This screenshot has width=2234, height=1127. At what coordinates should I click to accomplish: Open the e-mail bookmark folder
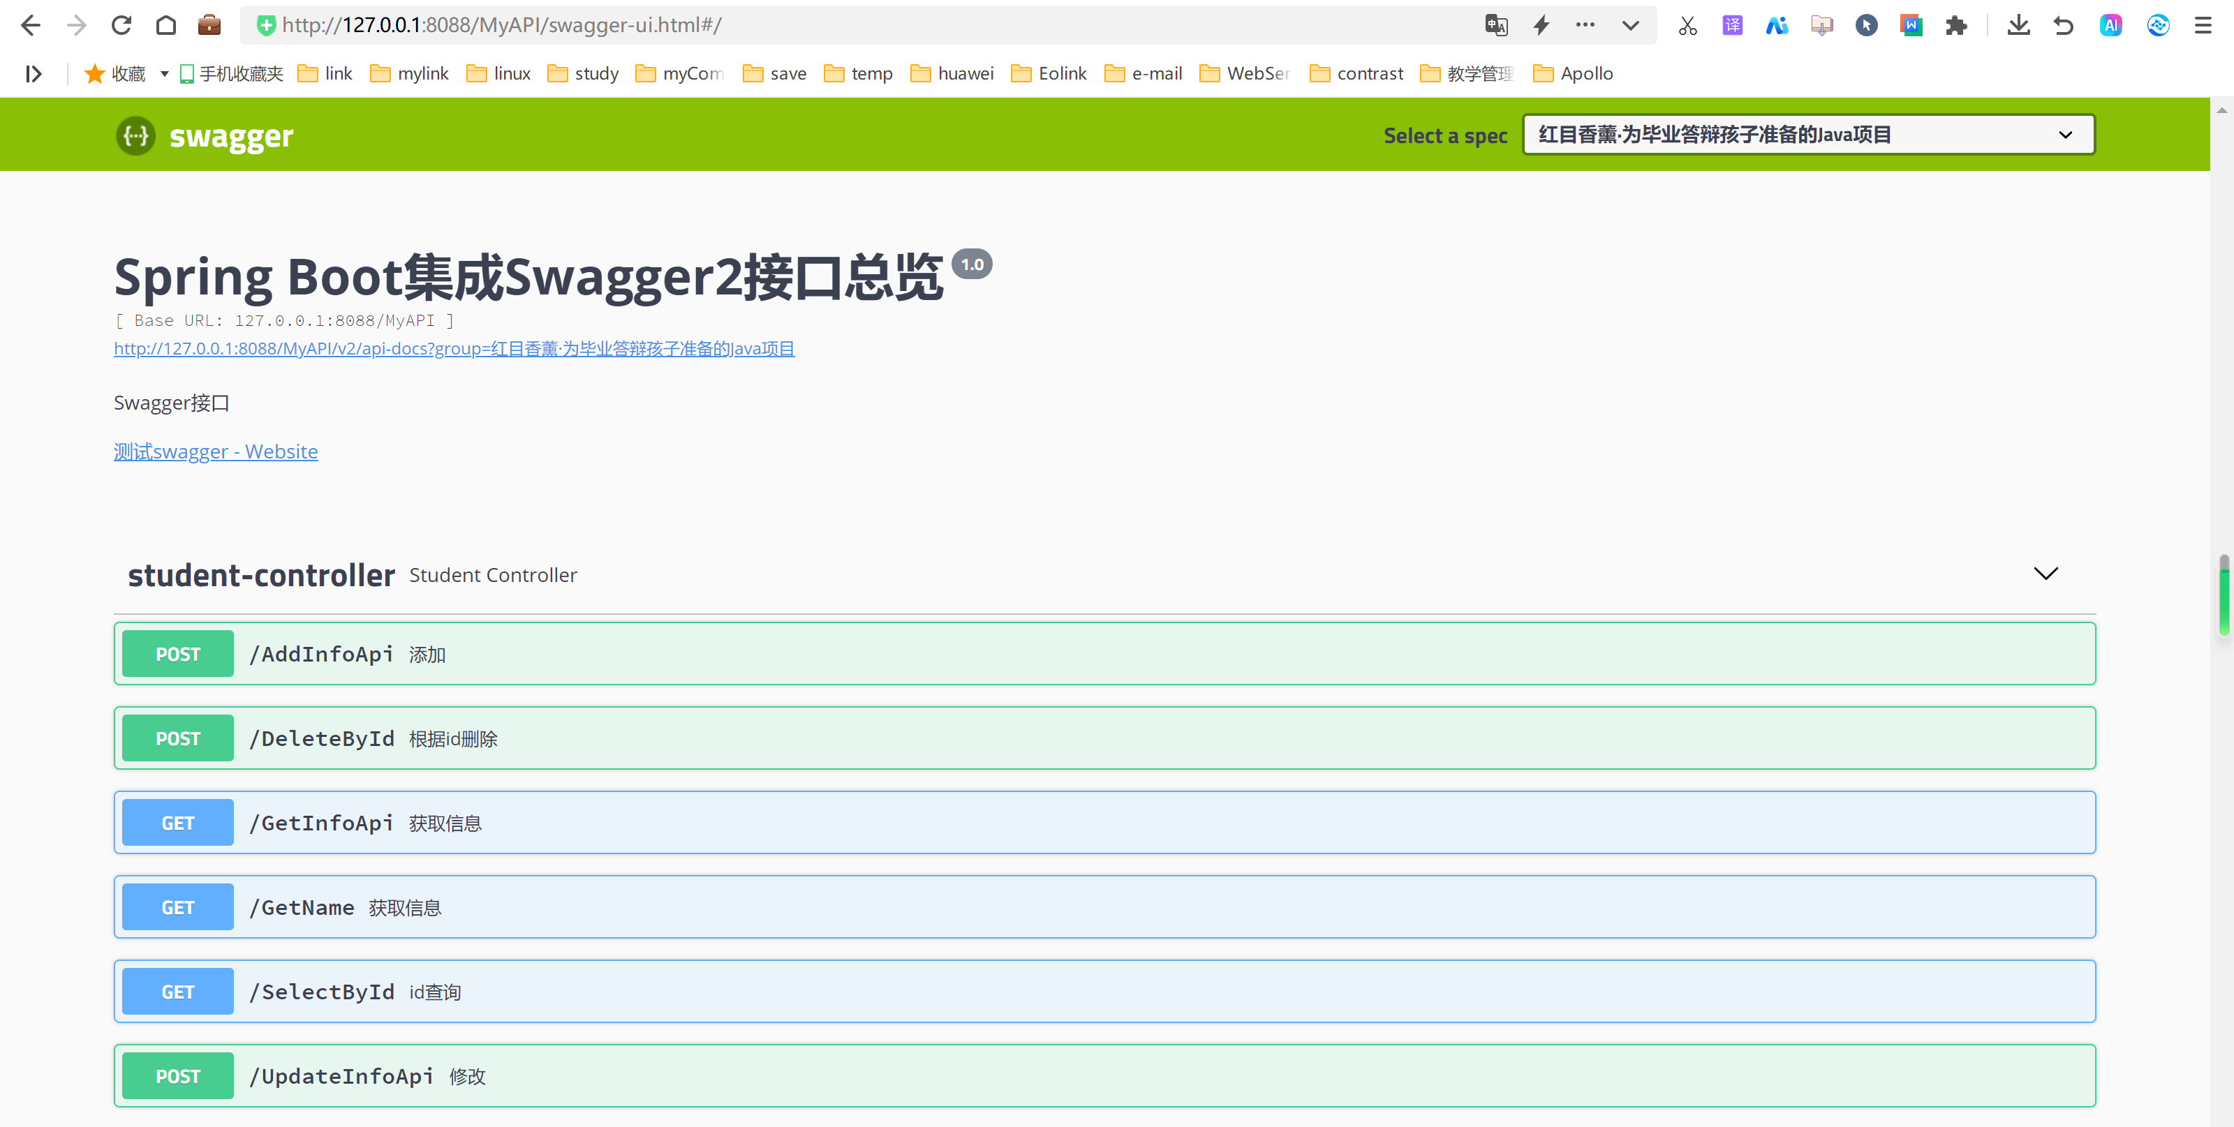point(1144,74)
